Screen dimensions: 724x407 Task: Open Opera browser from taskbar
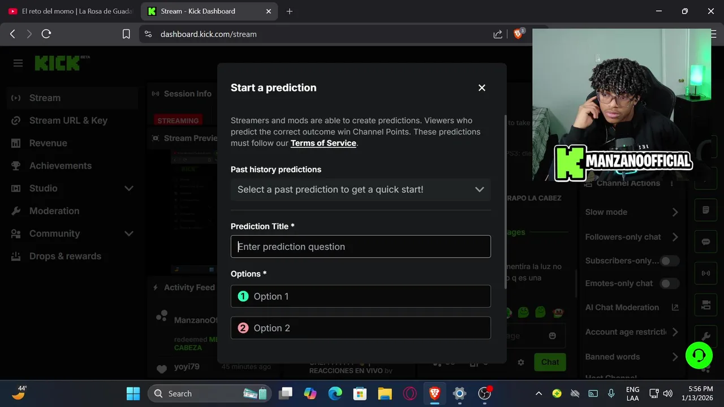[410, 393]
